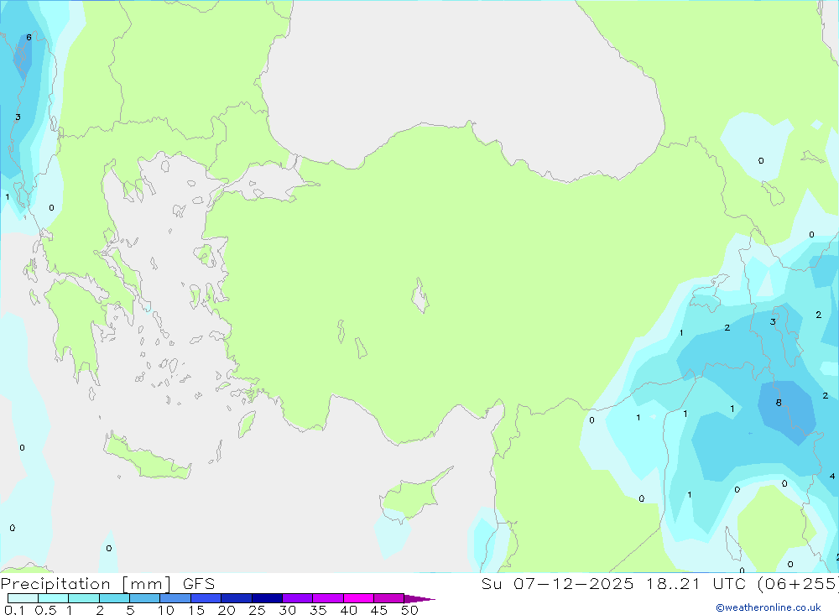Select the 30–35 mm legend color swatch
The image size is (839, 615).
pyautogui.click(x=298, y=598)
